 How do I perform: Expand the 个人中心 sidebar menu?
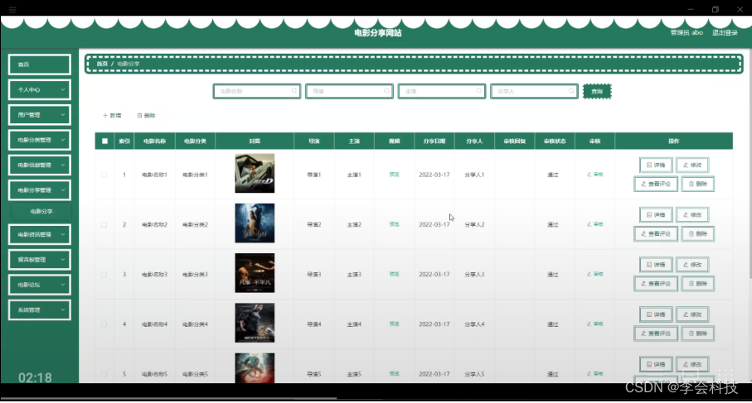(x=39, y=89)
